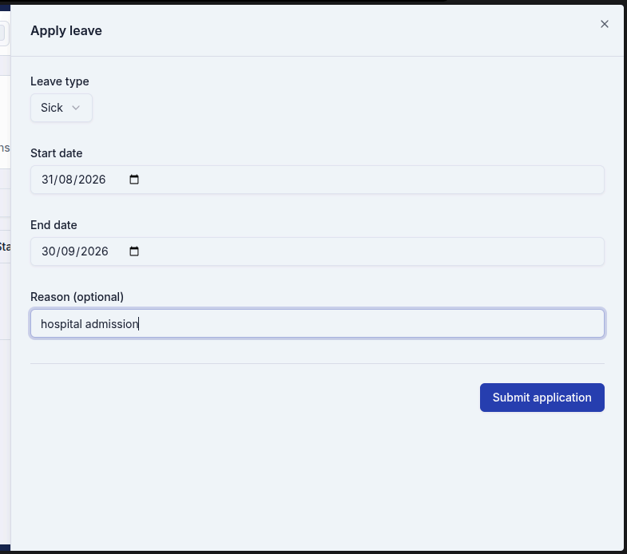Viewport: 627px width, 554px height.
Task: Close the Apply leave panel
Action: (604, 24)
